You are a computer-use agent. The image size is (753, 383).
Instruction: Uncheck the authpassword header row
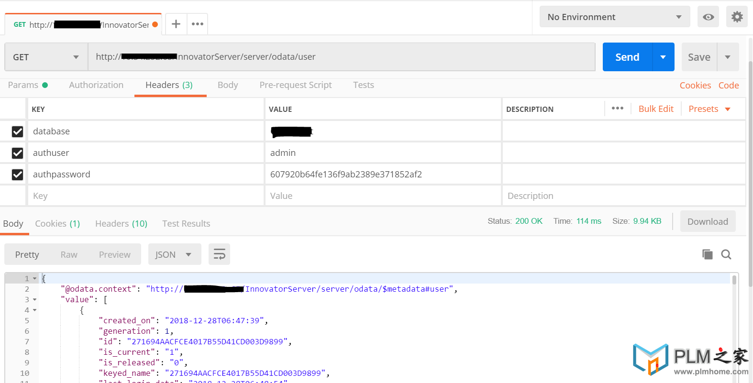(18, 175)
